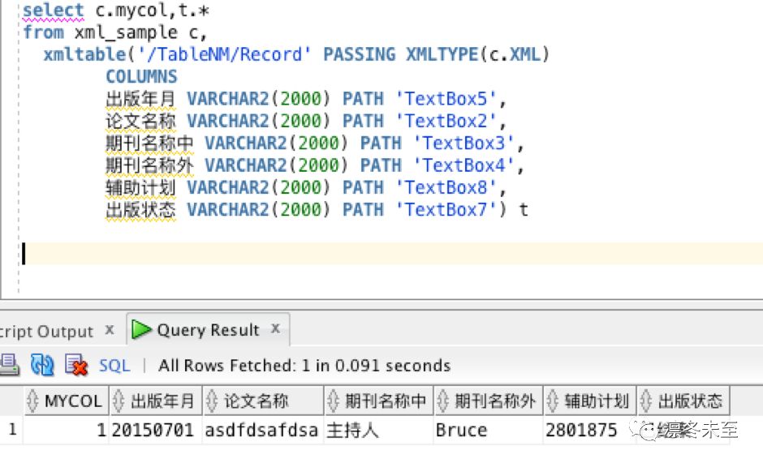Screen dimensions: 763x463
Task: Sort by 辅助计划 column header
Action: [x=590, y=401]
